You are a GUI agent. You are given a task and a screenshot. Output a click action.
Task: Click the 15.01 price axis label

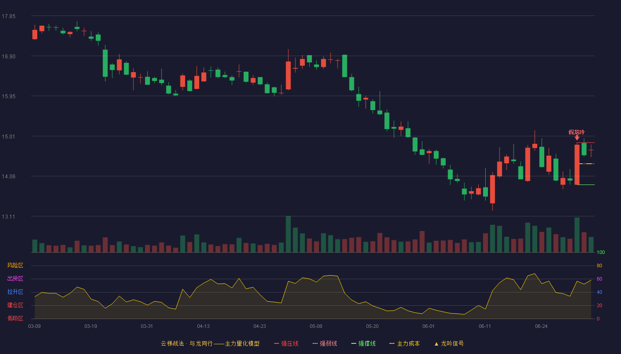coord(8,137)
